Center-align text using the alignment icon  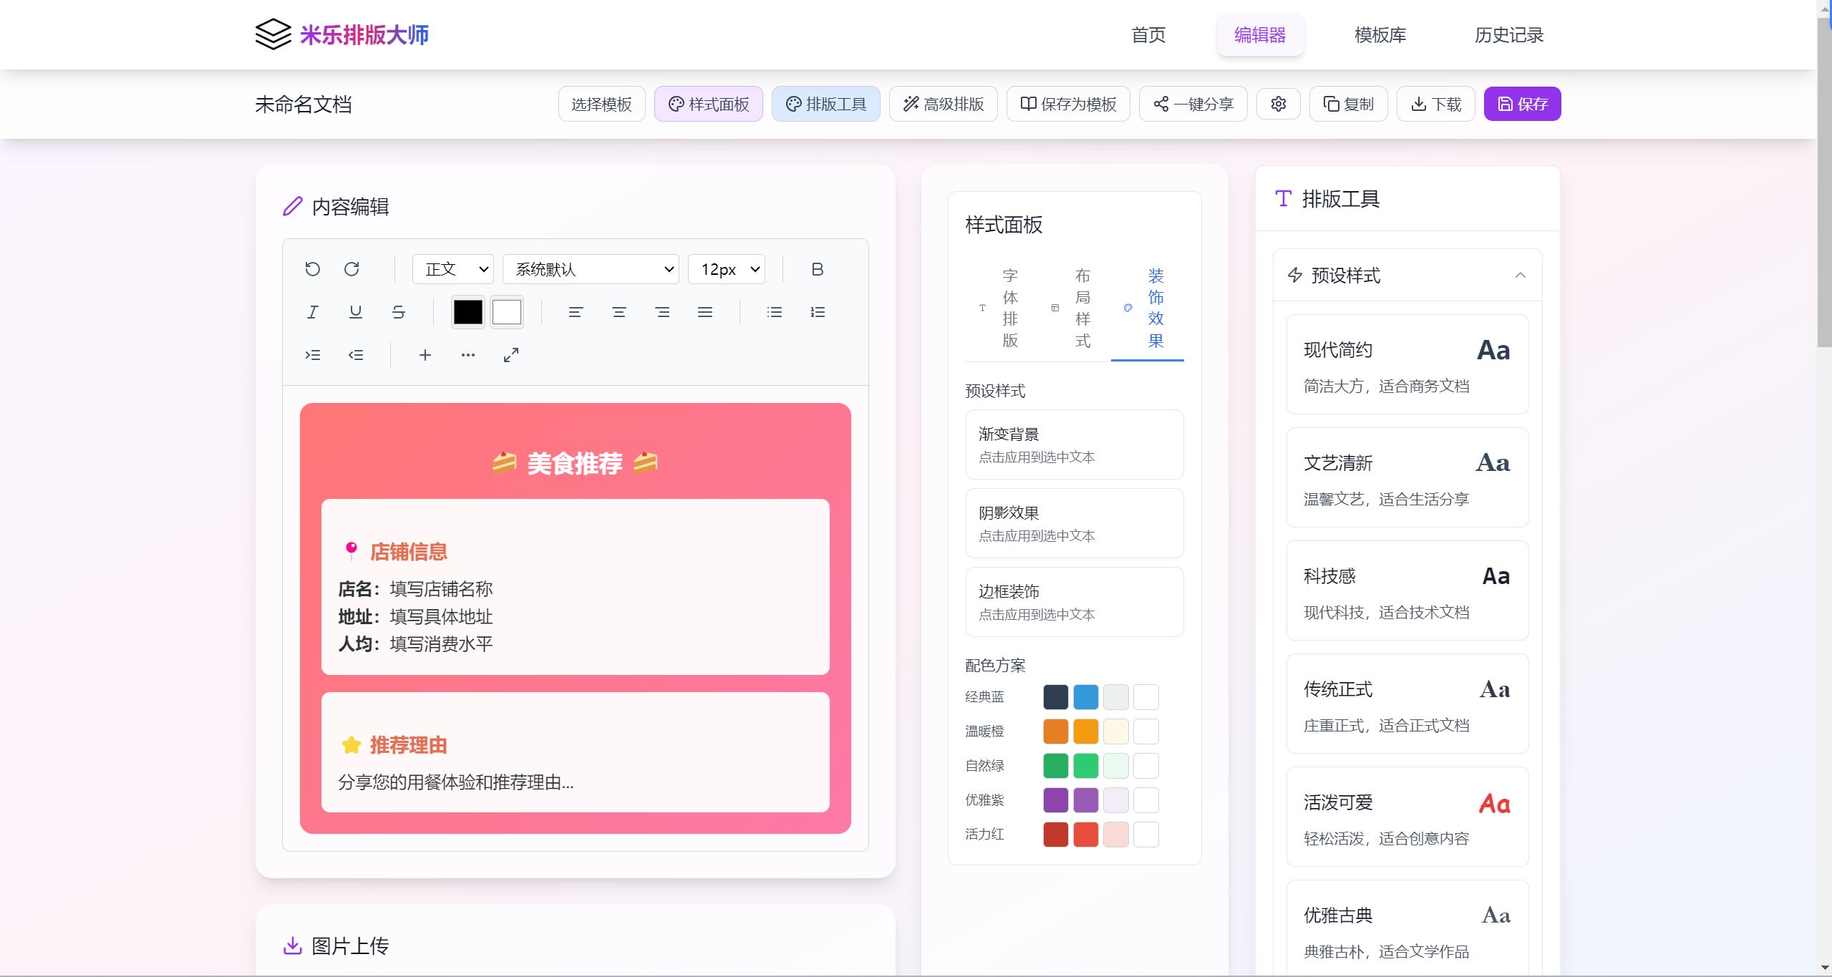point(619,312)
